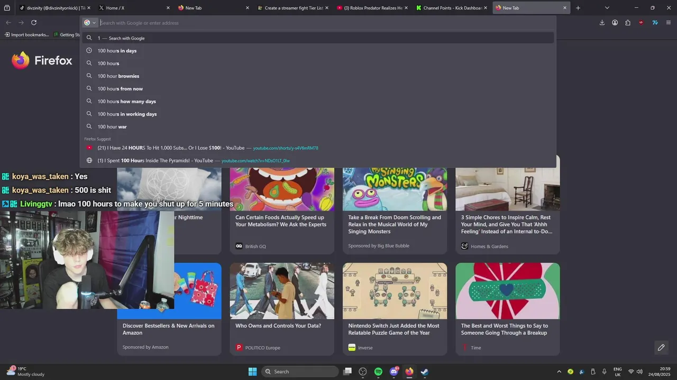The height and width of the screenshot is (380, 677).
Task: Choose '1 — Search with Google' row
Action: pos(318,38)
